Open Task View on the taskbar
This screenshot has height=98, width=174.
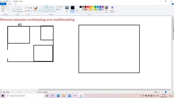click(x=52, y=96)
